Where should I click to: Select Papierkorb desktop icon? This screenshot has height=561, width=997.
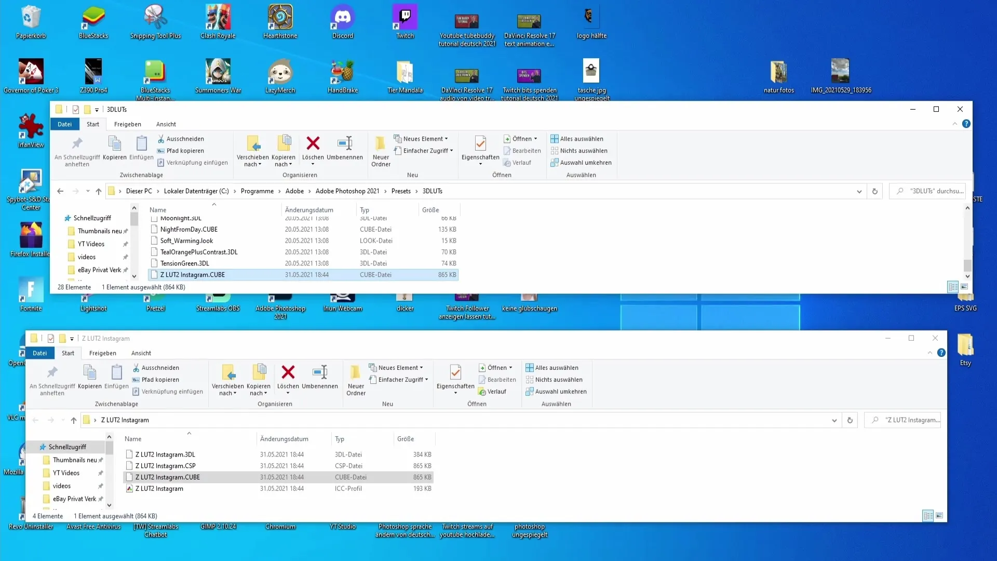31,22
